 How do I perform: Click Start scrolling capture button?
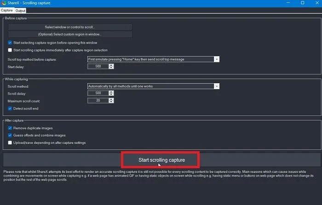click(161, 160)
